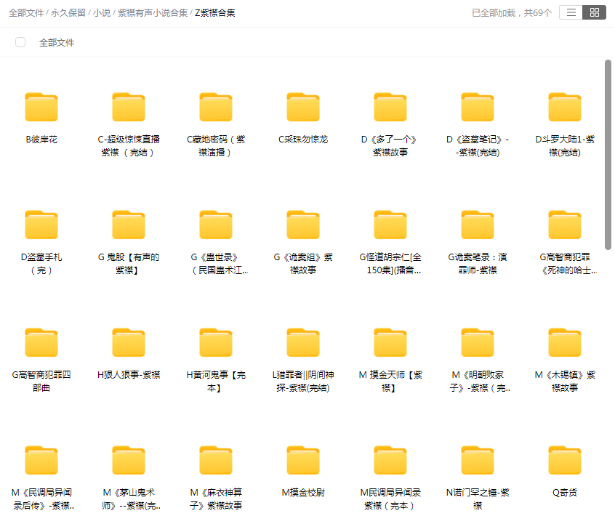Image resolution: width=615 pixels, height=524 pixels.
Task: Tick the select-all files checkbox
Action: tap(20, 42)
